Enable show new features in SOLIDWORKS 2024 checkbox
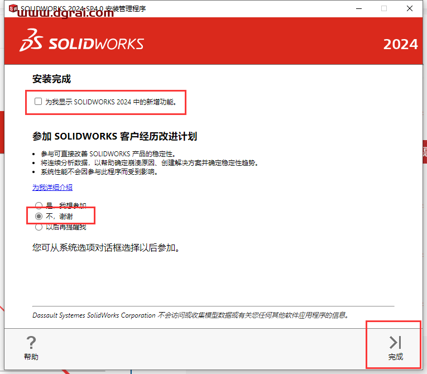 38,102
